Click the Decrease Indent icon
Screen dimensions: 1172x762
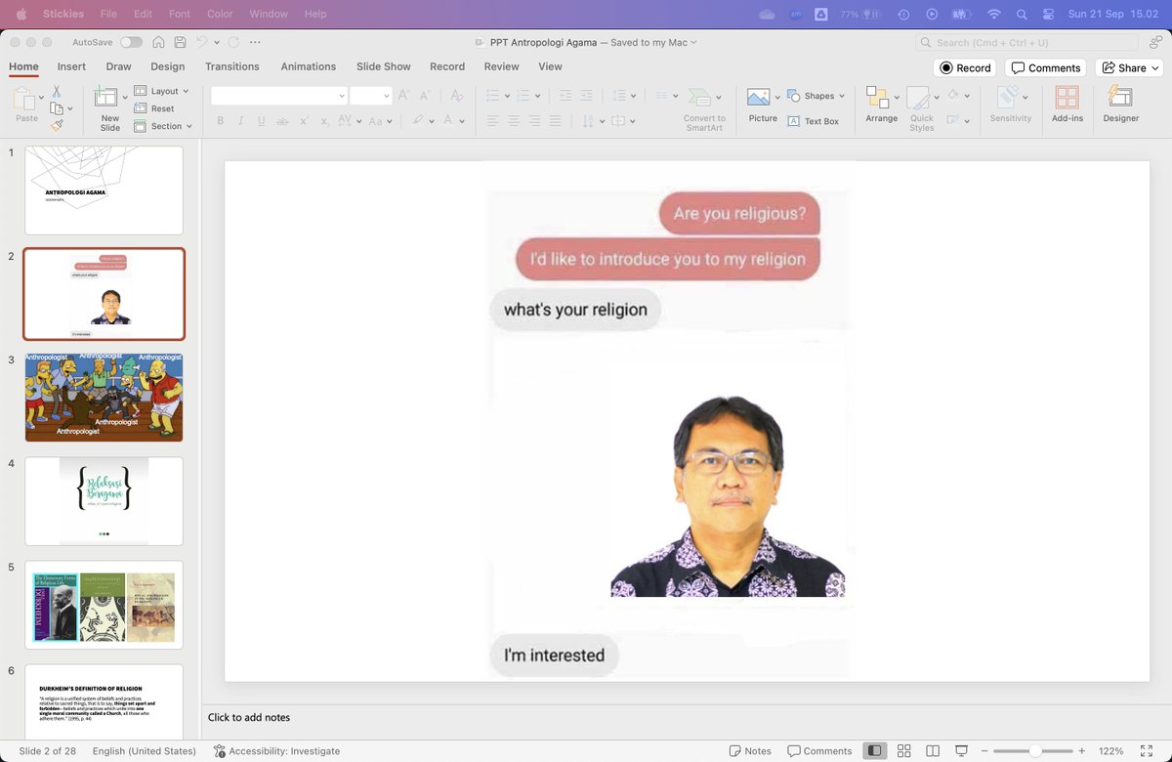coord(565,95)
